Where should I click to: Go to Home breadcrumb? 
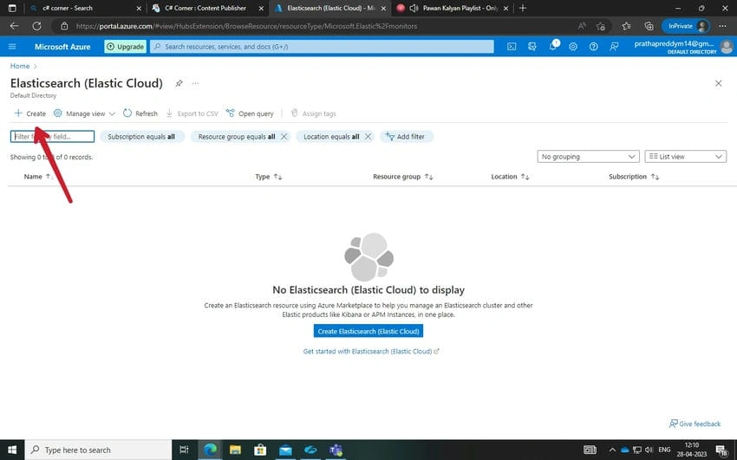(x=20, y=66)
